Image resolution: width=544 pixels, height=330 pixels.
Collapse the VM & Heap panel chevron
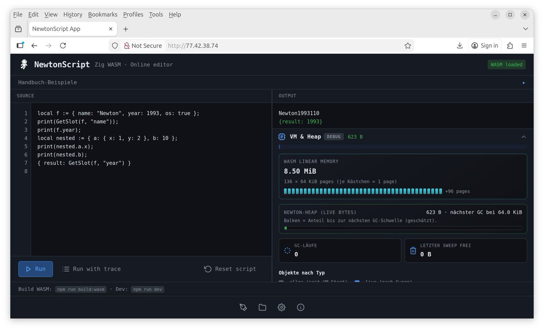click(x=524, y=136)
